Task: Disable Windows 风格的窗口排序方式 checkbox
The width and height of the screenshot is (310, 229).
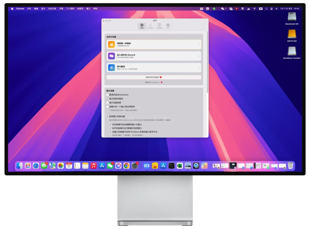Action: coord(110,132)
